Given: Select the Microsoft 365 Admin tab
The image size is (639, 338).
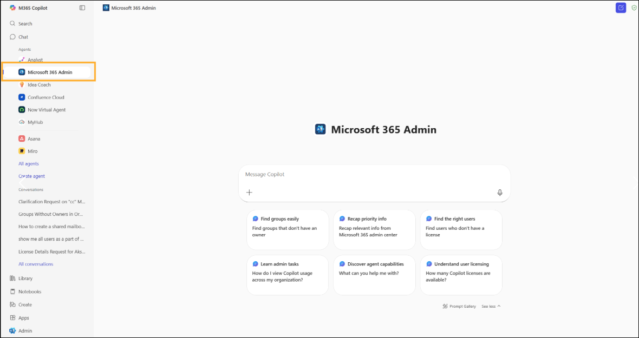Looking at the screenshot, I should [129, 8].
